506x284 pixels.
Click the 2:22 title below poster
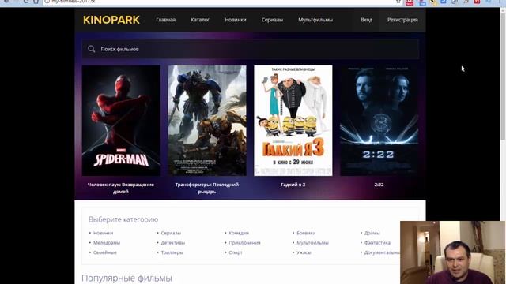(x=379, y=185)
